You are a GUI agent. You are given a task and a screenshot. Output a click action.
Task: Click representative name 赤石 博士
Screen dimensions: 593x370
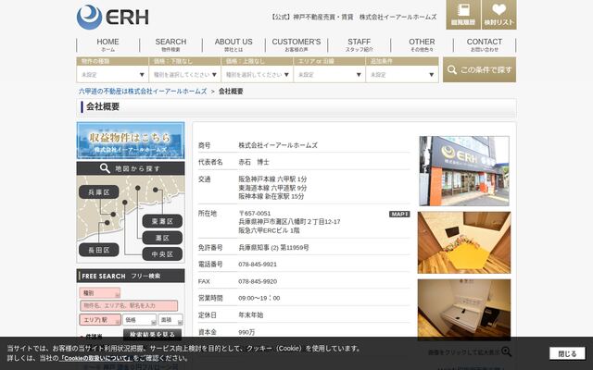click(x=254, y=162)
